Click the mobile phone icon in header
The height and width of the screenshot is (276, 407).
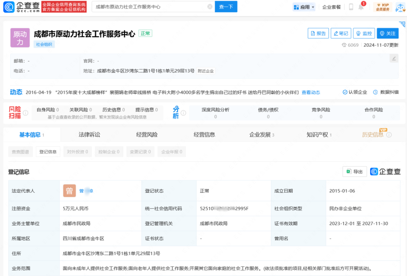pyautogui.click(x=351, y=7)
